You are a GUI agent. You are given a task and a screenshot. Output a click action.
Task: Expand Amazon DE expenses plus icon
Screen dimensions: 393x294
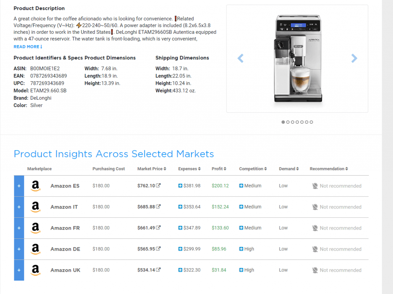coord(180,249)
